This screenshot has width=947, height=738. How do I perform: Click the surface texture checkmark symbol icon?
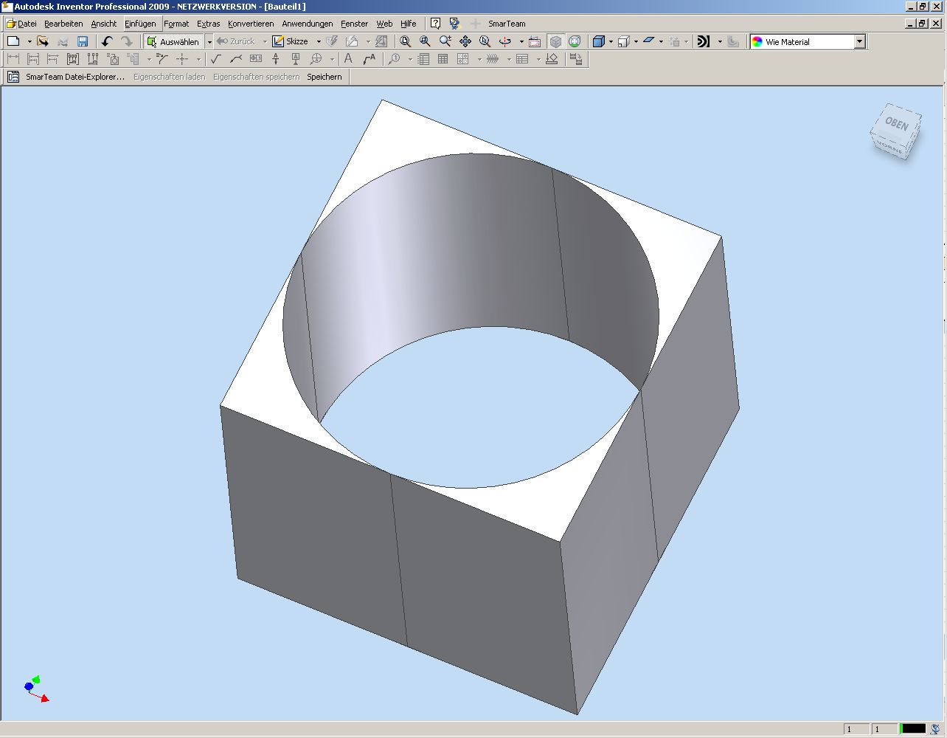pos(215,59)
